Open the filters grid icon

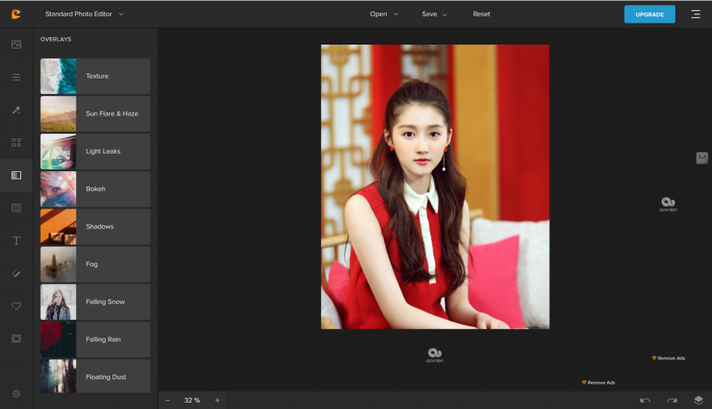coord(16,143)
